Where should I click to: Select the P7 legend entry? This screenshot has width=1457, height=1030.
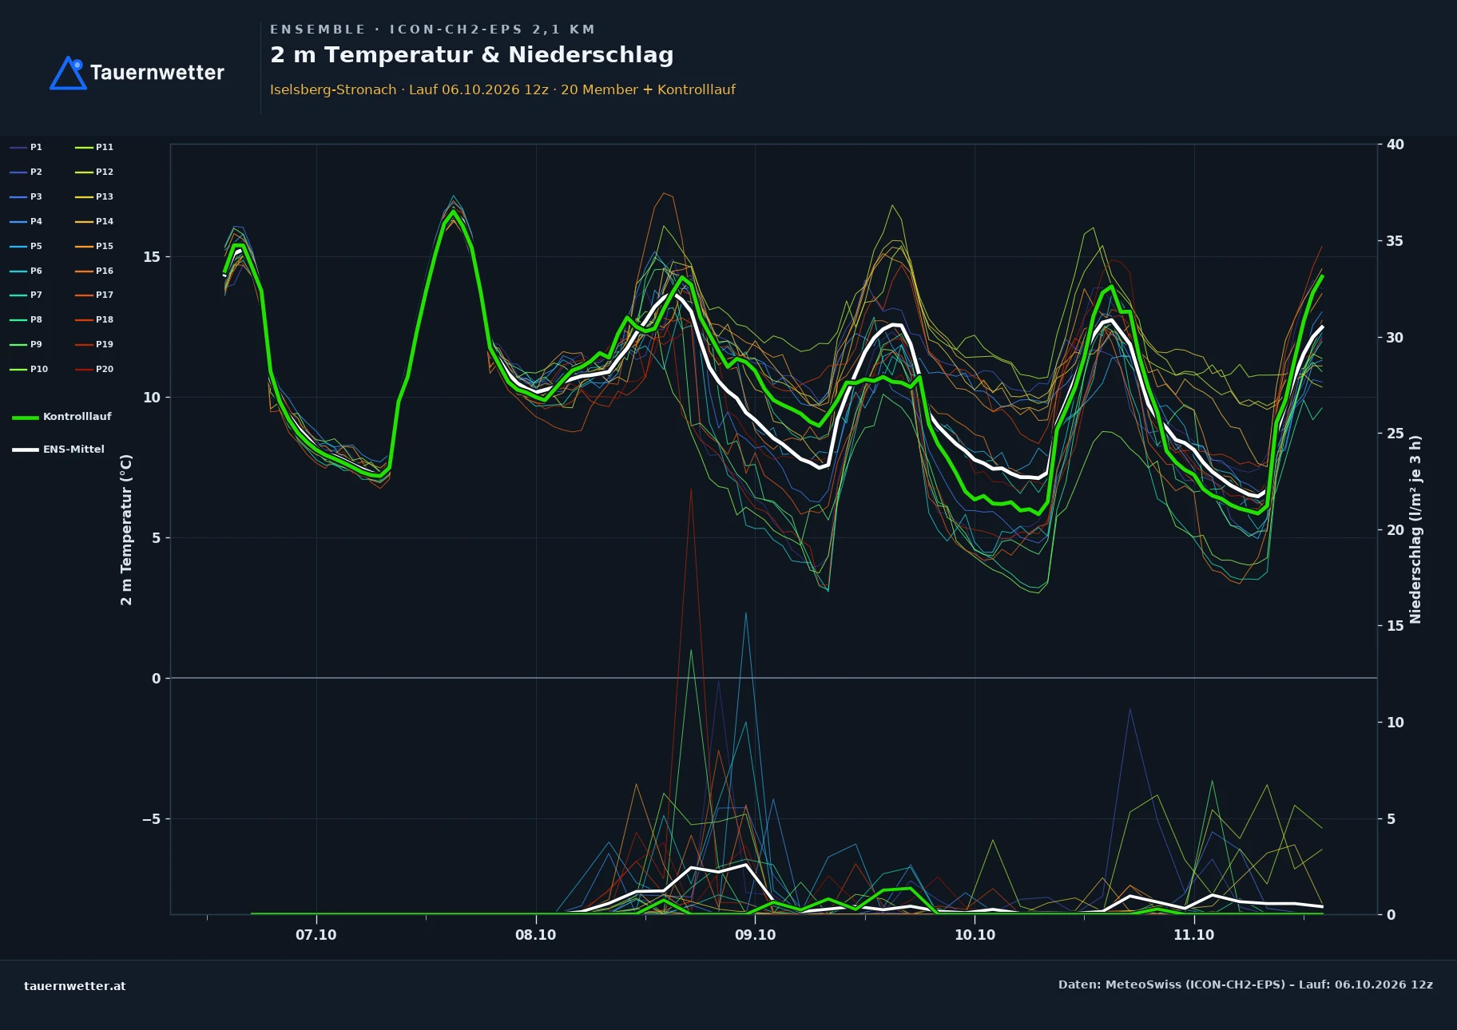pyautogui.click(x=26, y=295)
